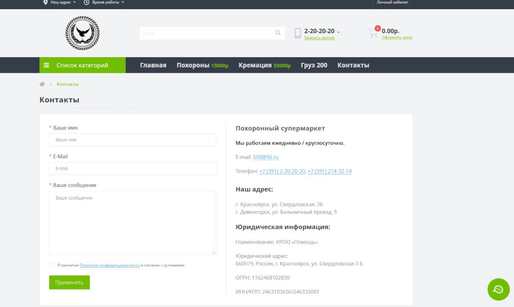Click the home icon in breadcrumbs

[x=42, y=84]
